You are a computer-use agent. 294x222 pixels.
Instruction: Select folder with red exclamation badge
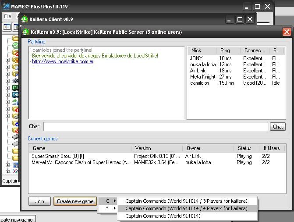16,109
